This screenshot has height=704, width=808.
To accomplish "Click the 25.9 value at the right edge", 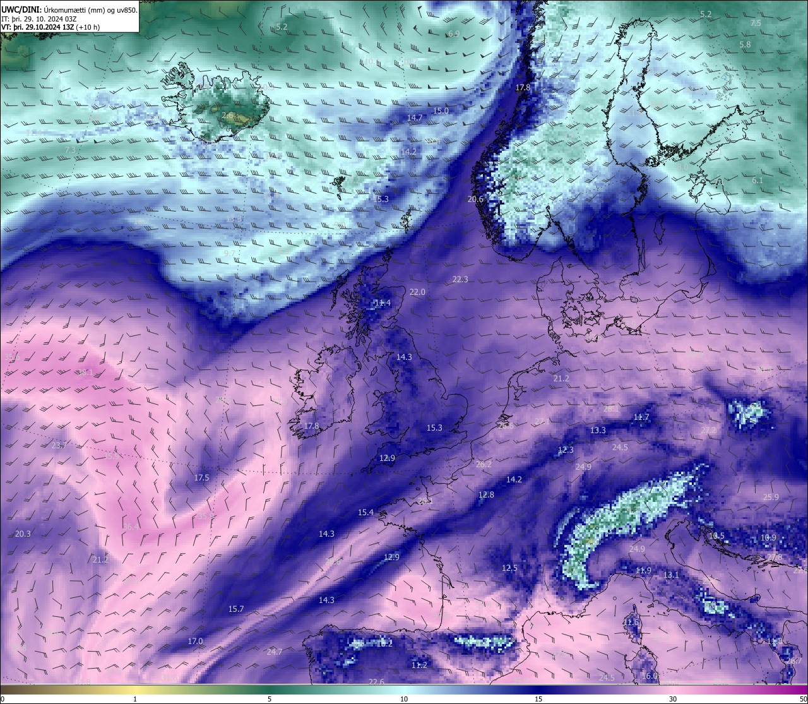I will click(771, 498).
